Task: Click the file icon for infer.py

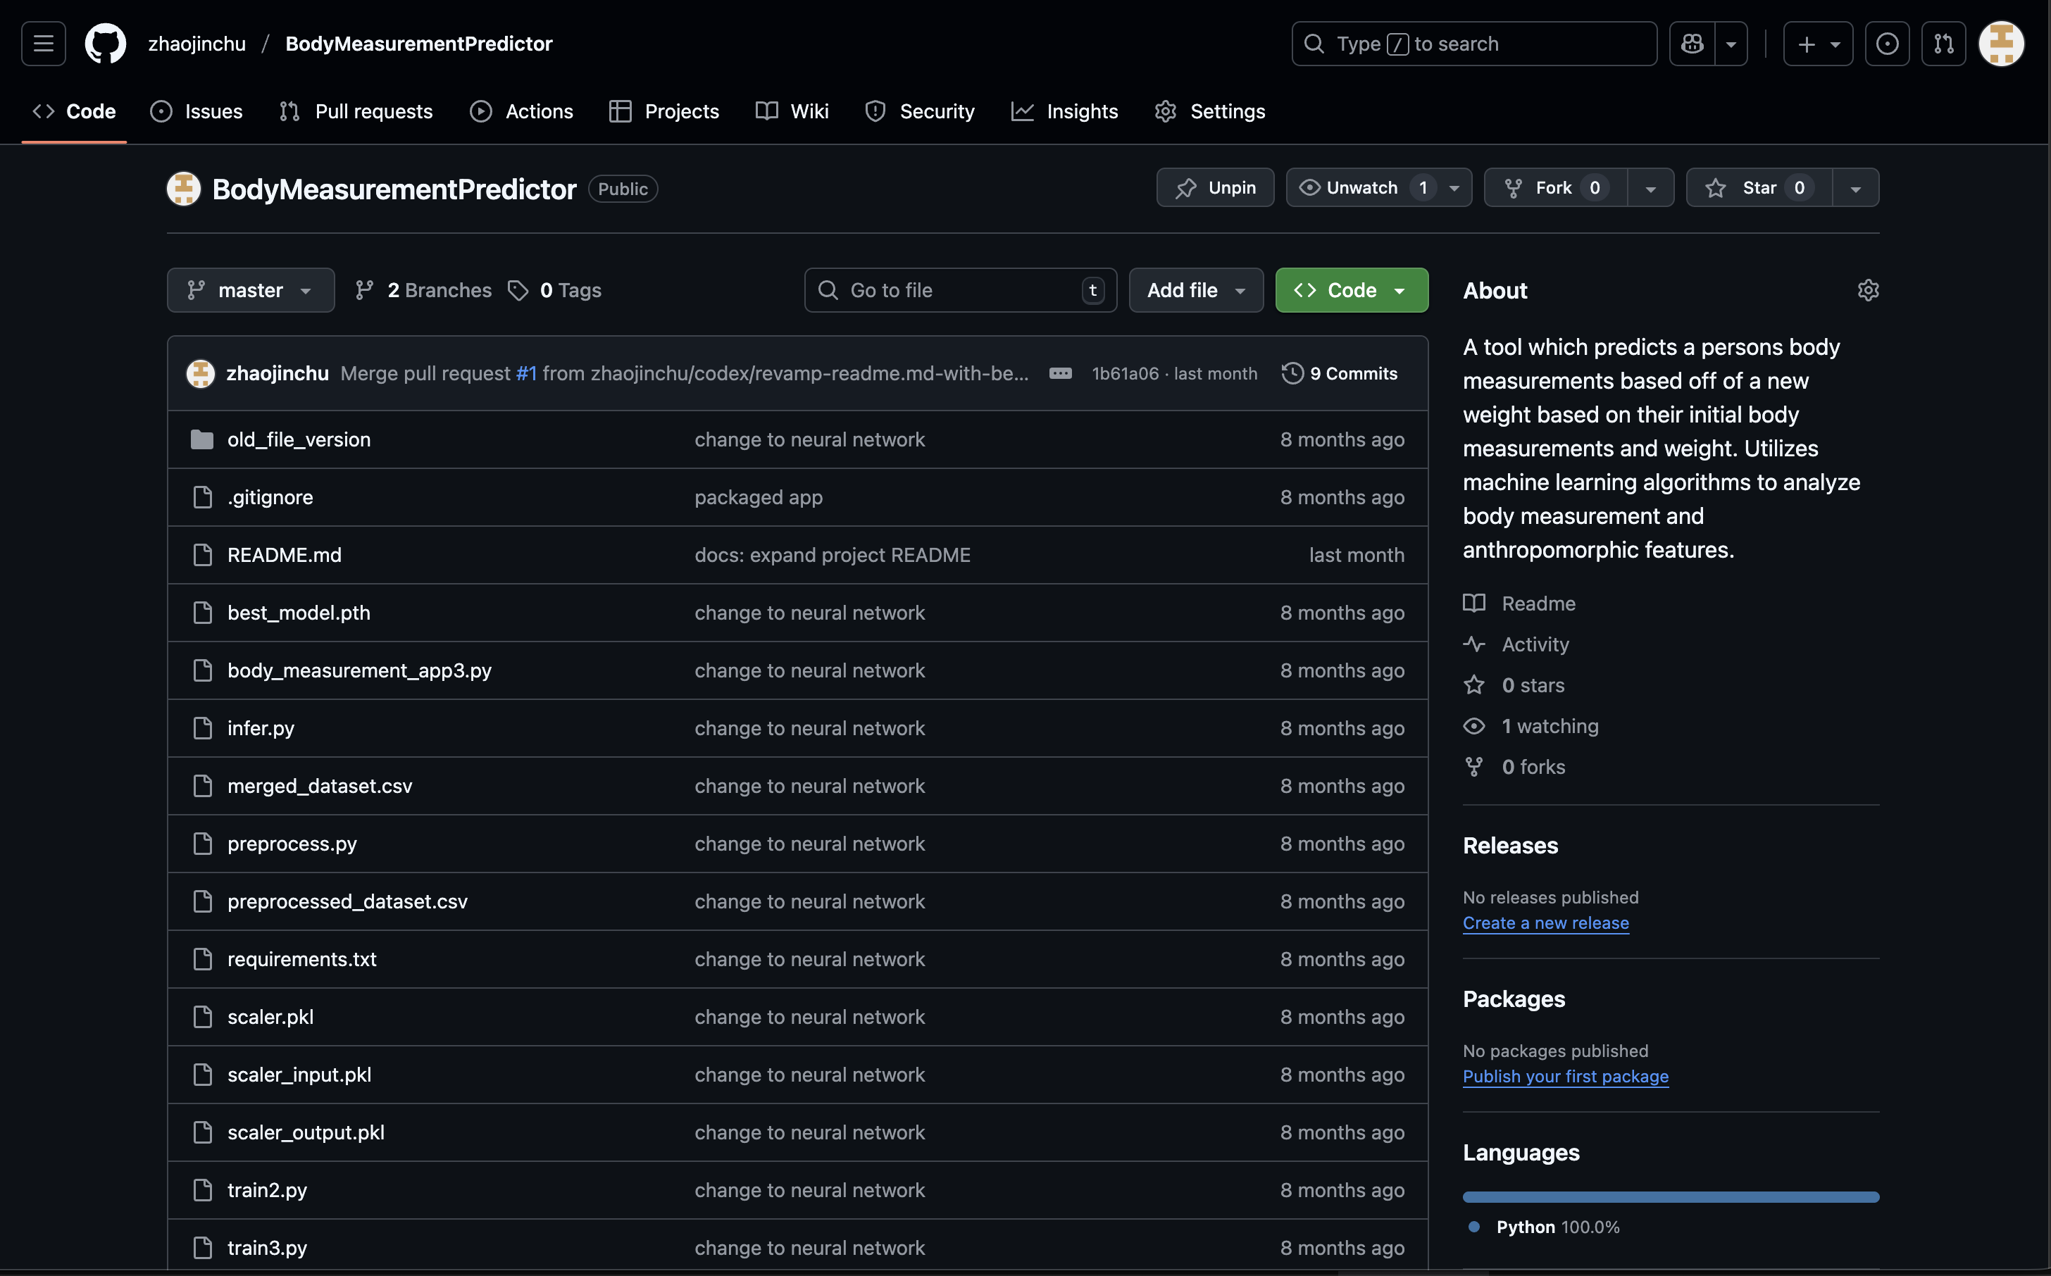Action: (203, 728)
